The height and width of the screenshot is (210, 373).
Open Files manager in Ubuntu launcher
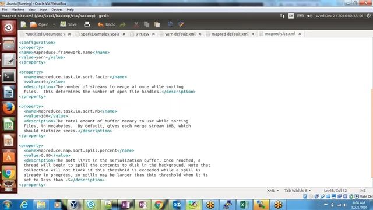click(x=9, y=44)
